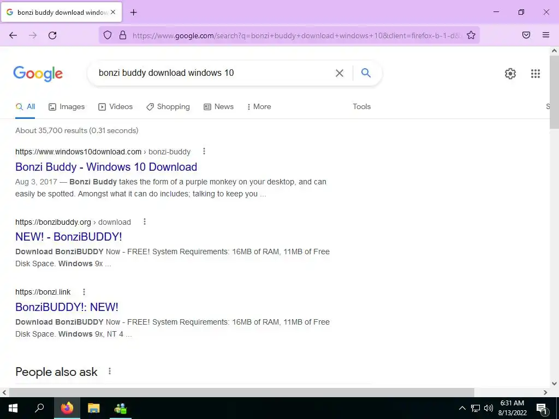Show hidden system tray icons

point(462,408)
